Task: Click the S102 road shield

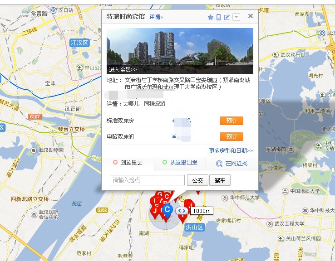Action: (x=102, y=210)
